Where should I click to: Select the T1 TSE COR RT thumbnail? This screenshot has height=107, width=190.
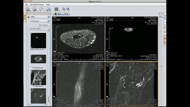point(38,77)
